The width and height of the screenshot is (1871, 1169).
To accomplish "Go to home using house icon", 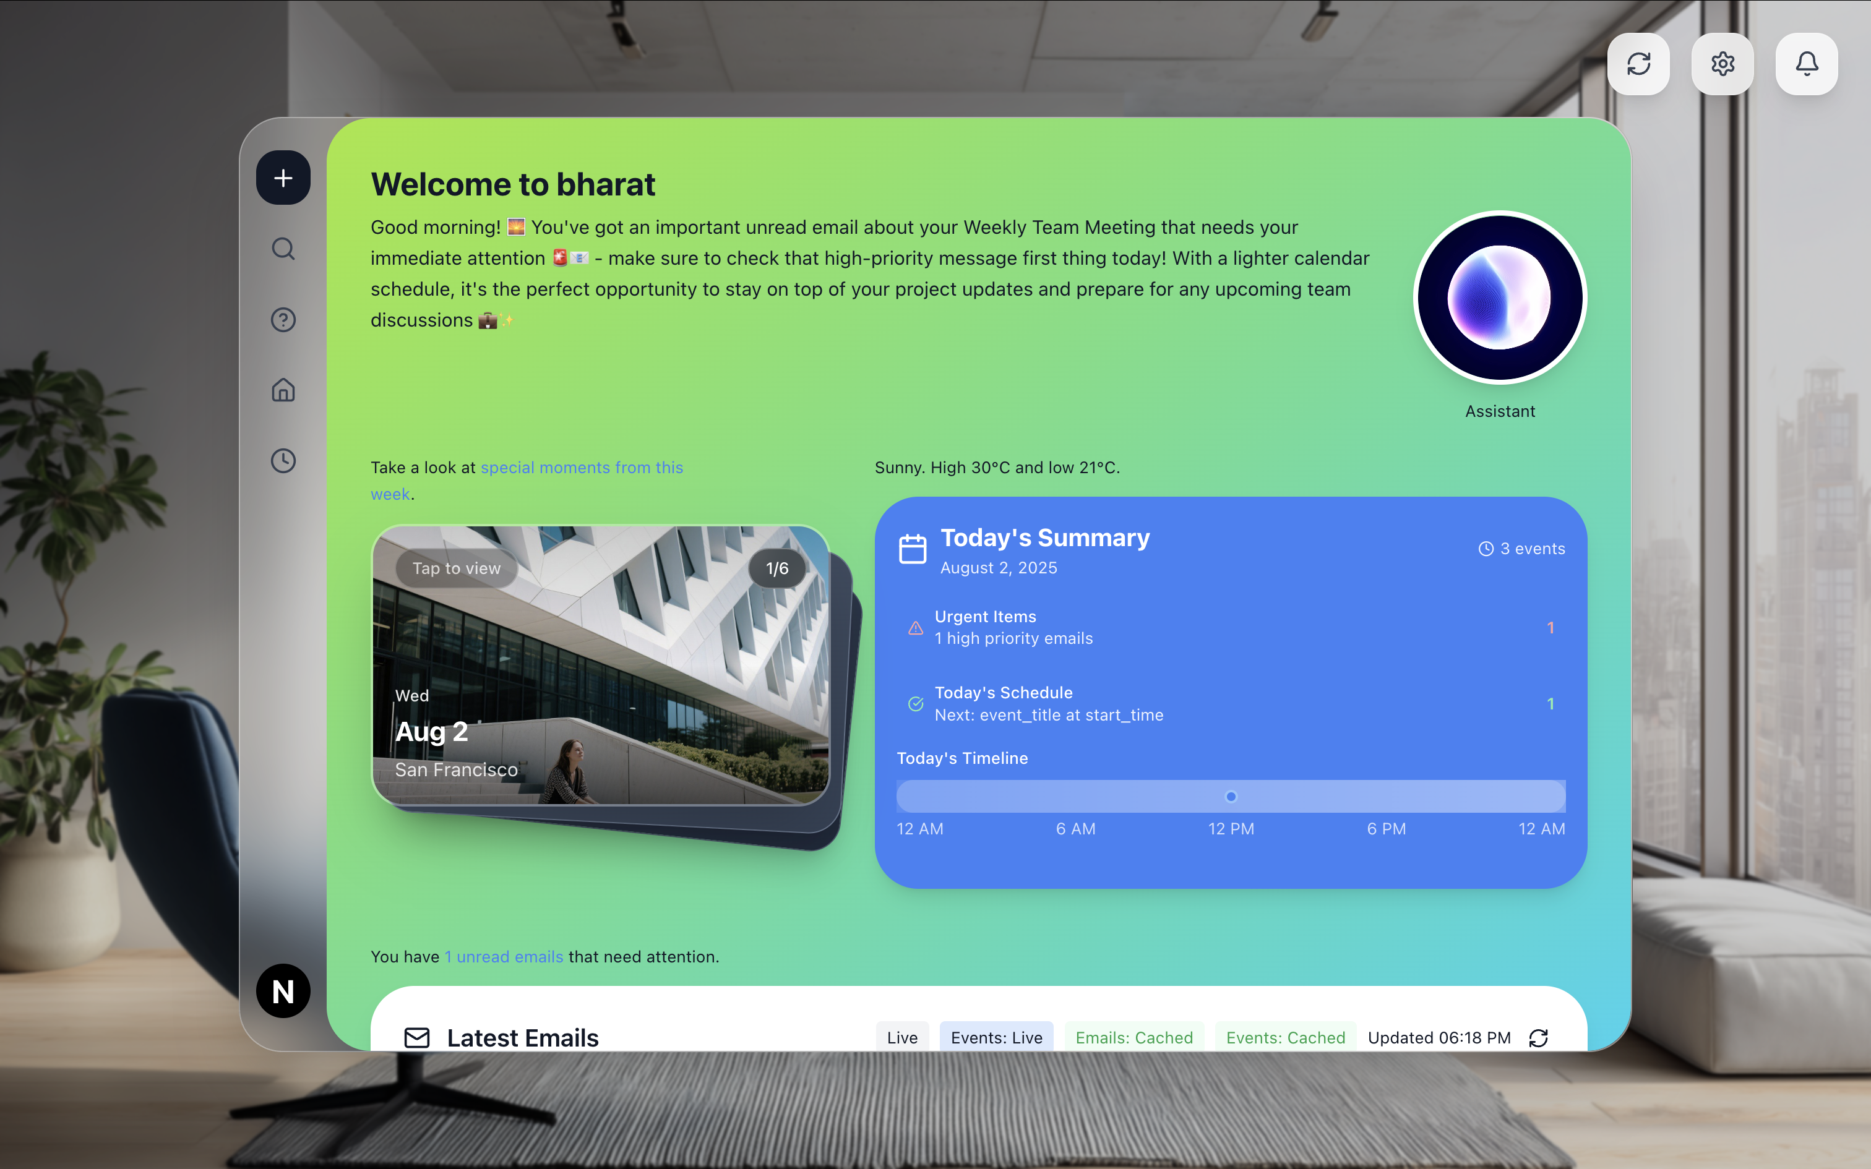I will [x=283, y=390].
